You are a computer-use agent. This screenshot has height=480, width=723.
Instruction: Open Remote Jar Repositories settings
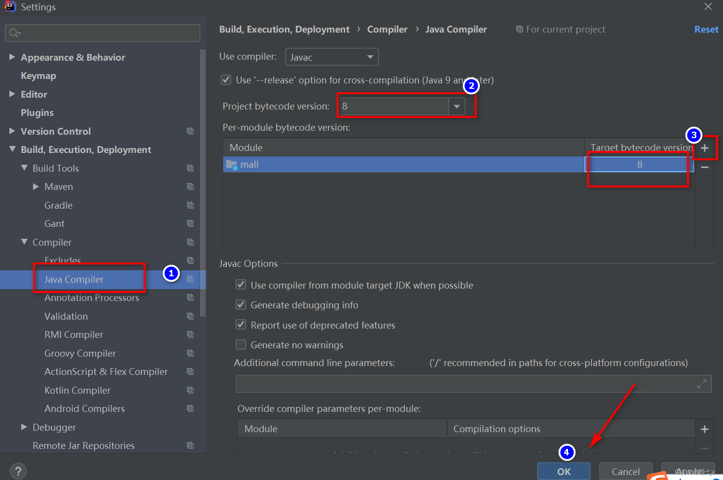[83, 446]
